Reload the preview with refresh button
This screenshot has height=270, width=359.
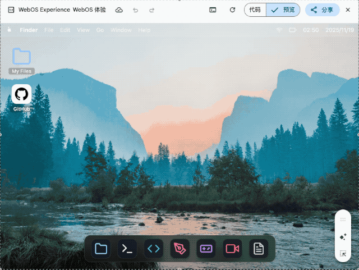tap(232, 10)
